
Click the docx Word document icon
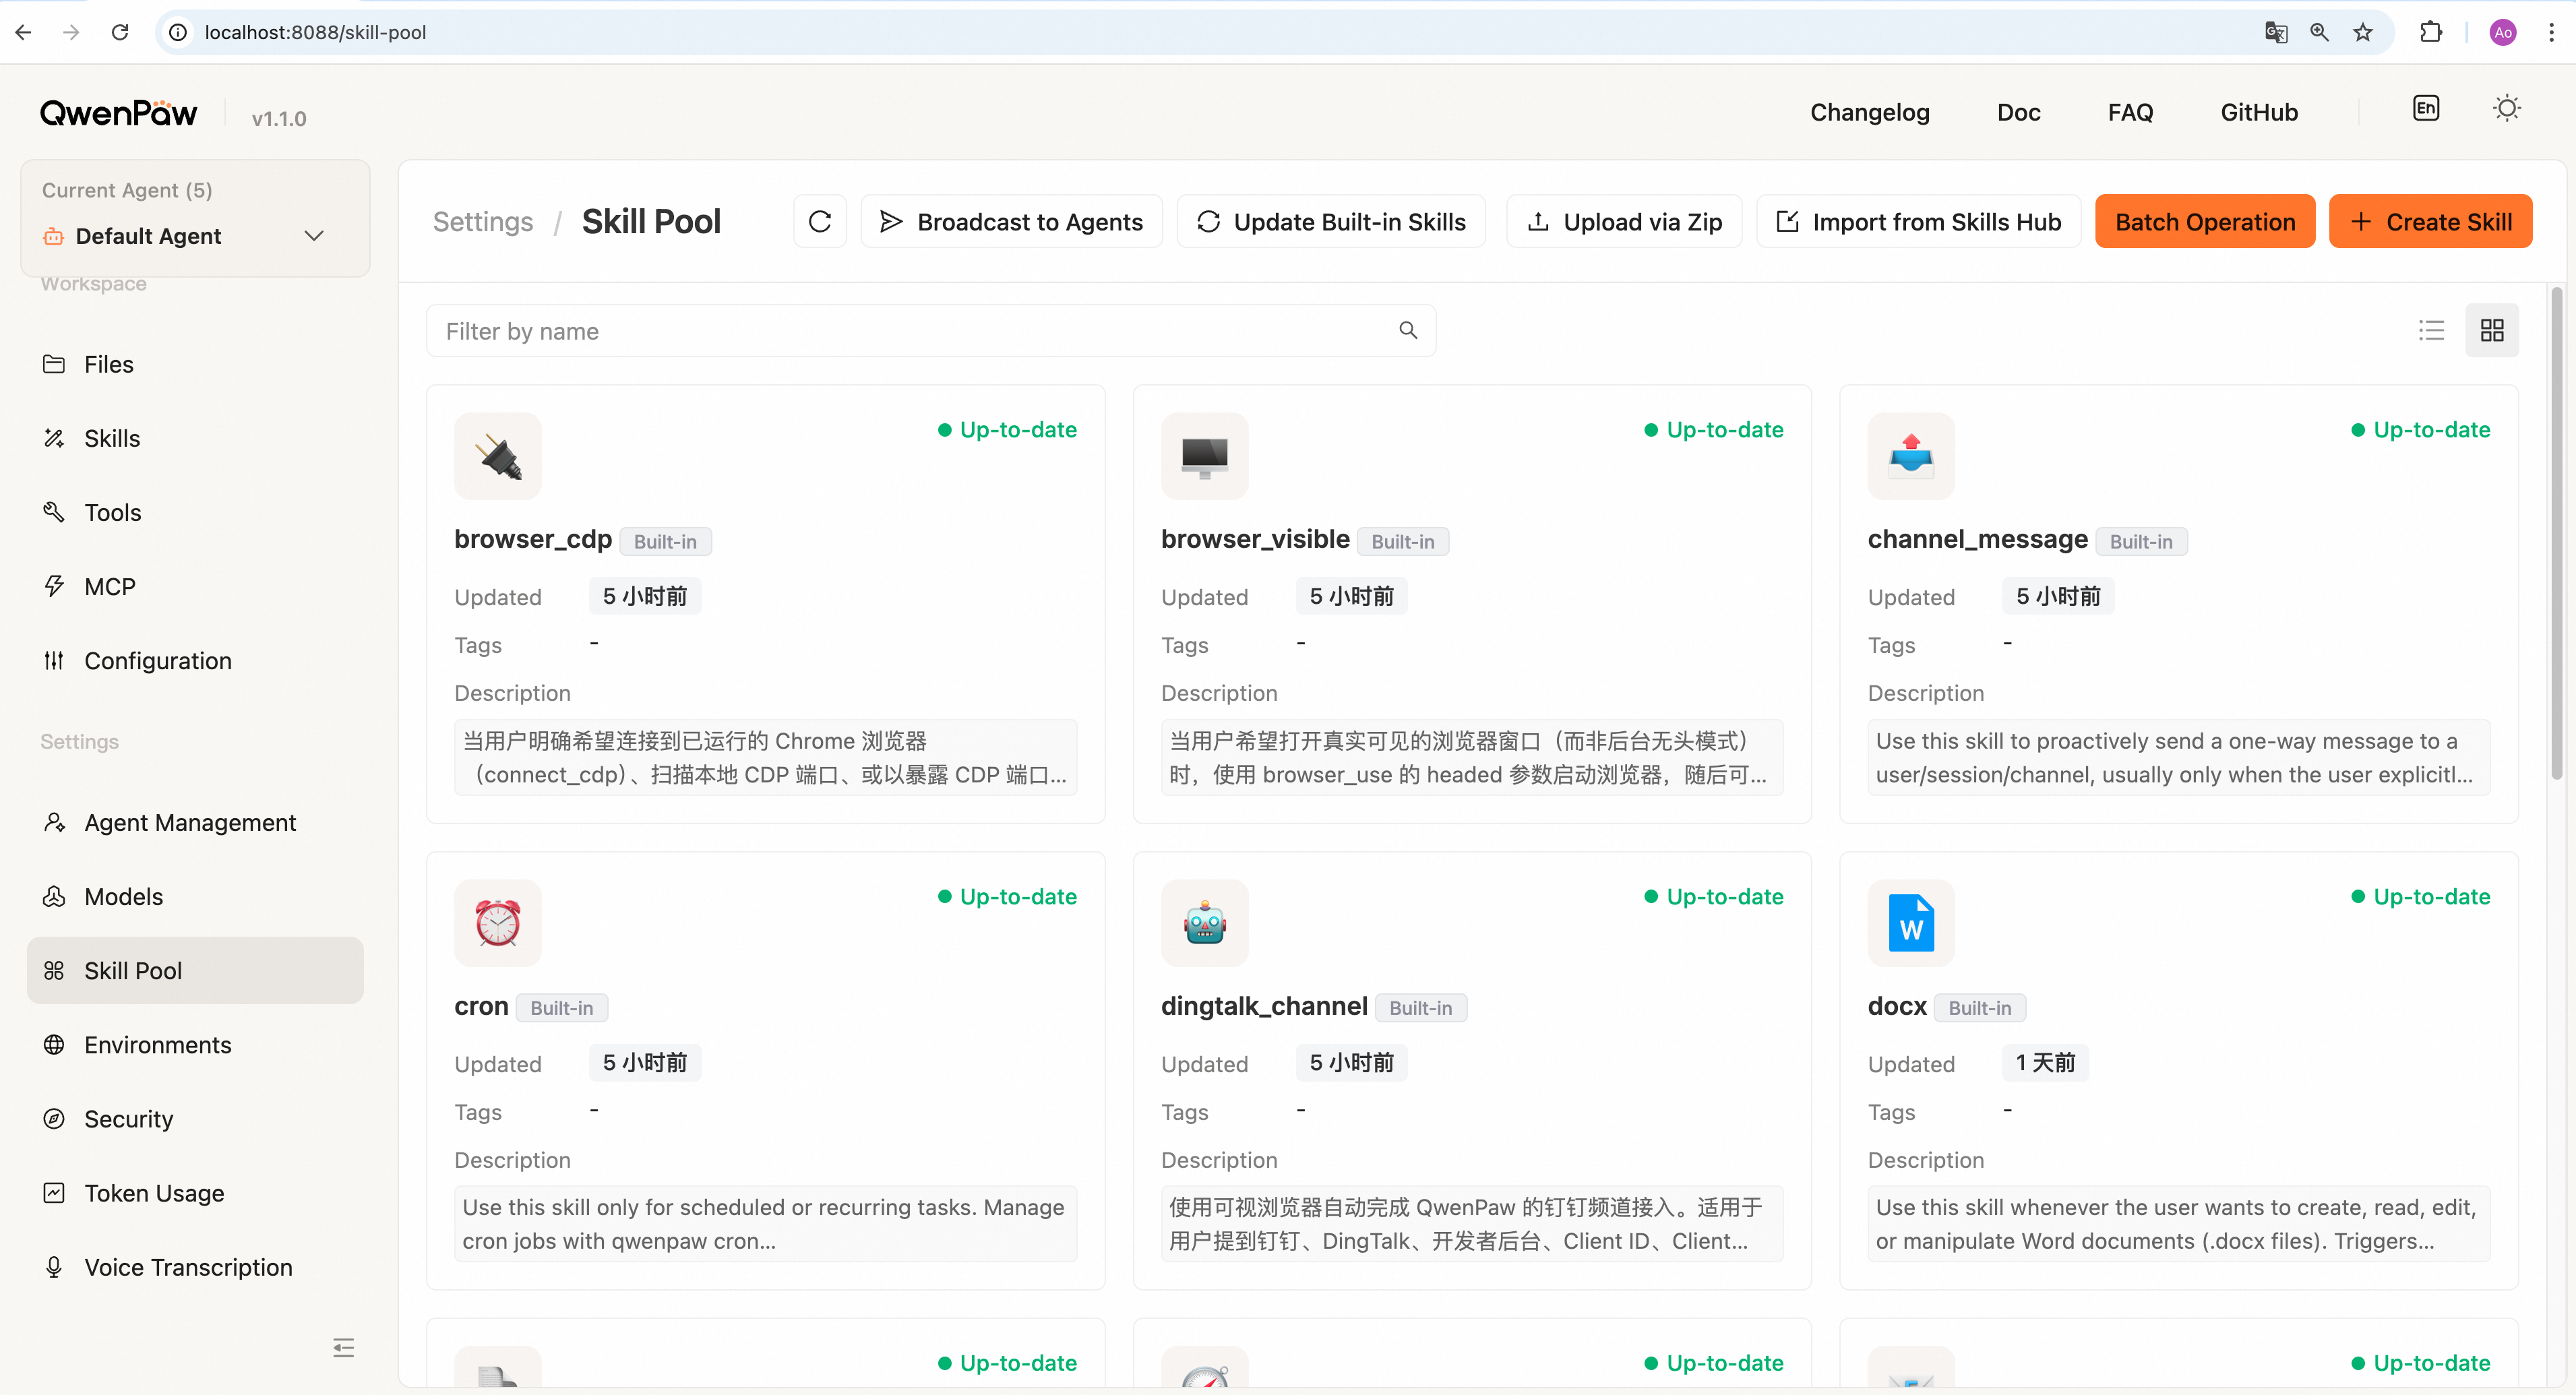[1911, 923]
